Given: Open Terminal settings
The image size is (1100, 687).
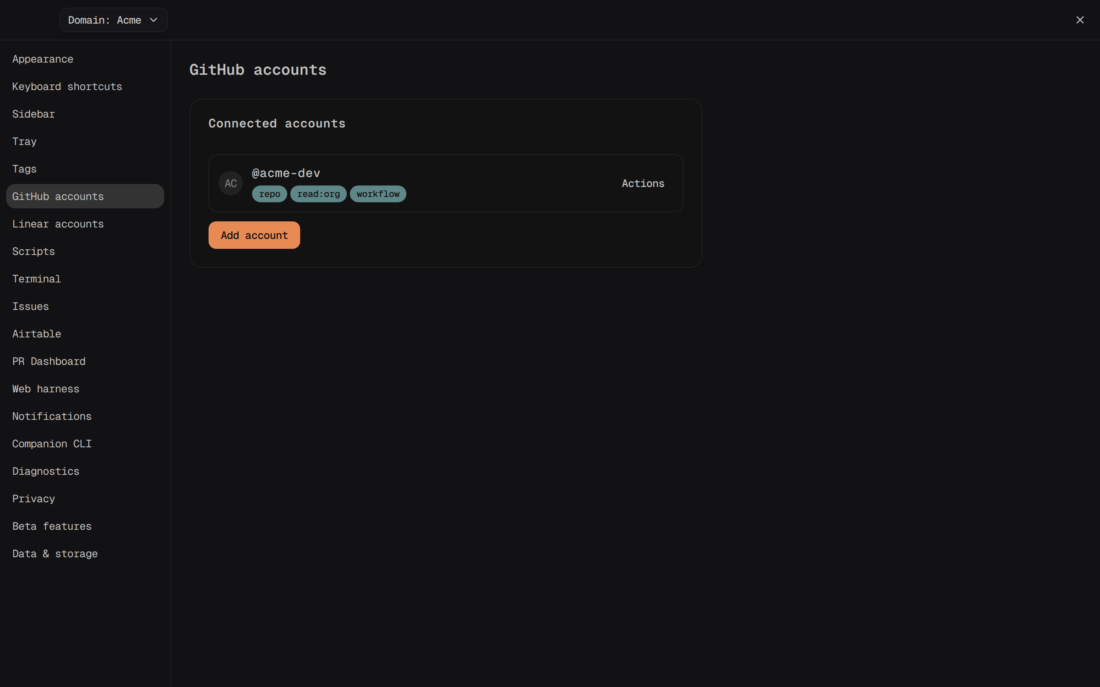Looking at the screenshot, I should click(x=85, y=279).
